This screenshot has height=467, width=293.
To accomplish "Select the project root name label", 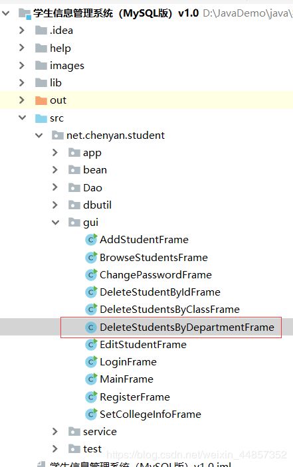I will click(x=116, y=13).
